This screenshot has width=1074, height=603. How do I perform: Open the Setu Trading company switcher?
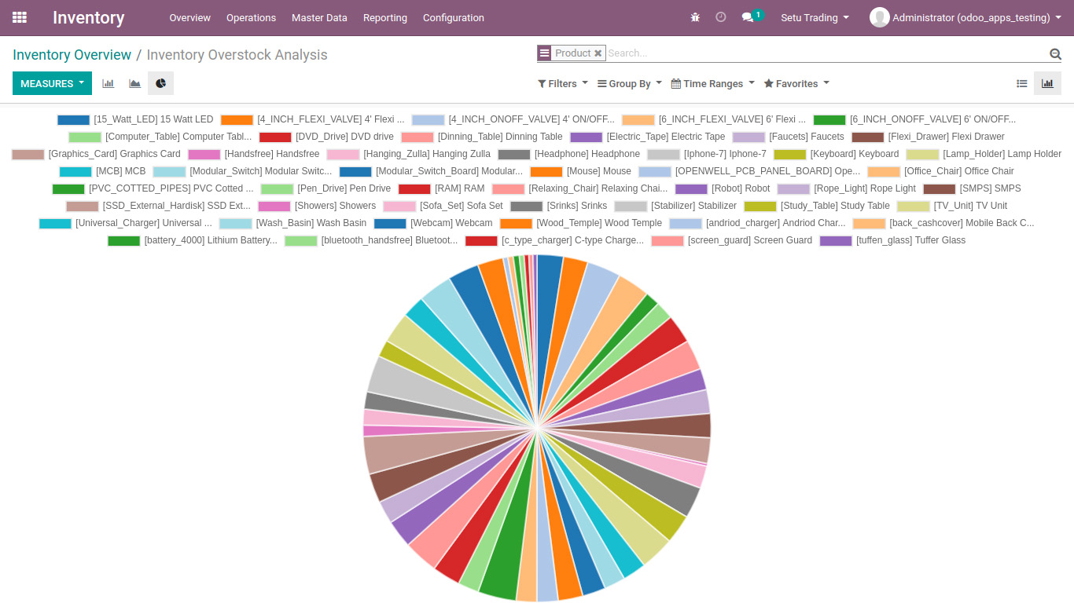tap(815, 17)
